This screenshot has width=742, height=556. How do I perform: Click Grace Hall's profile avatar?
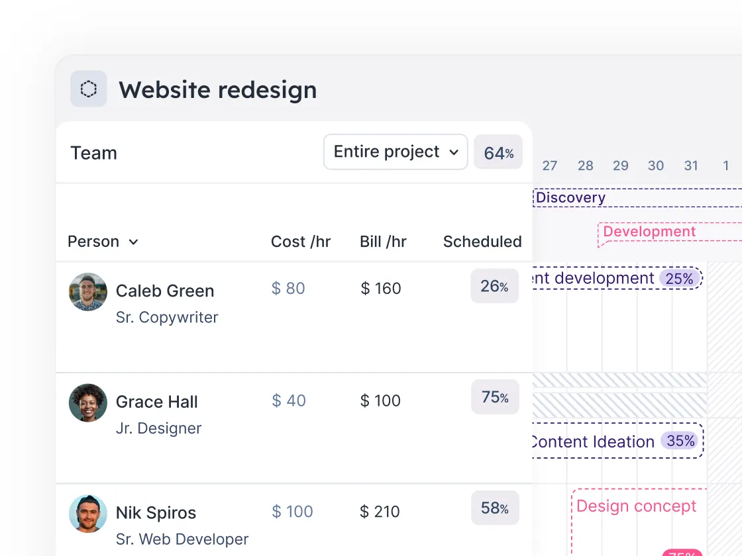point(87,402)
